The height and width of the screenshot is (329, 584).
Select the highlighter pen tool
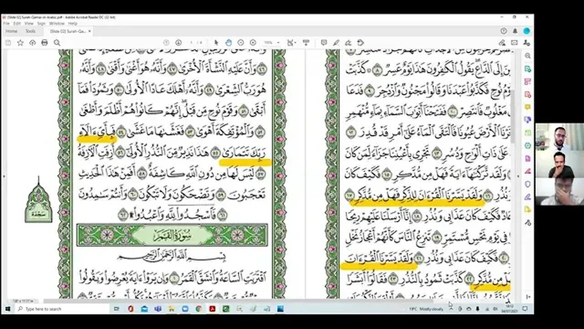click(x=336, y=42)
